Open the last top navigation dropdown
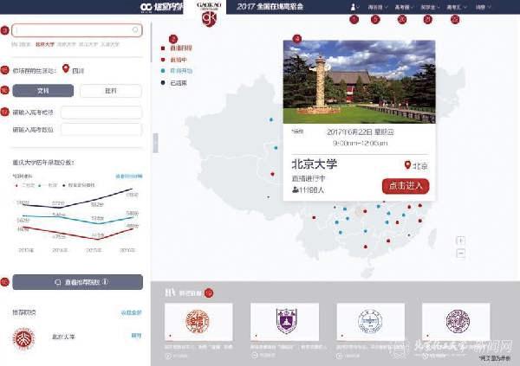 [x=484, y=7]
